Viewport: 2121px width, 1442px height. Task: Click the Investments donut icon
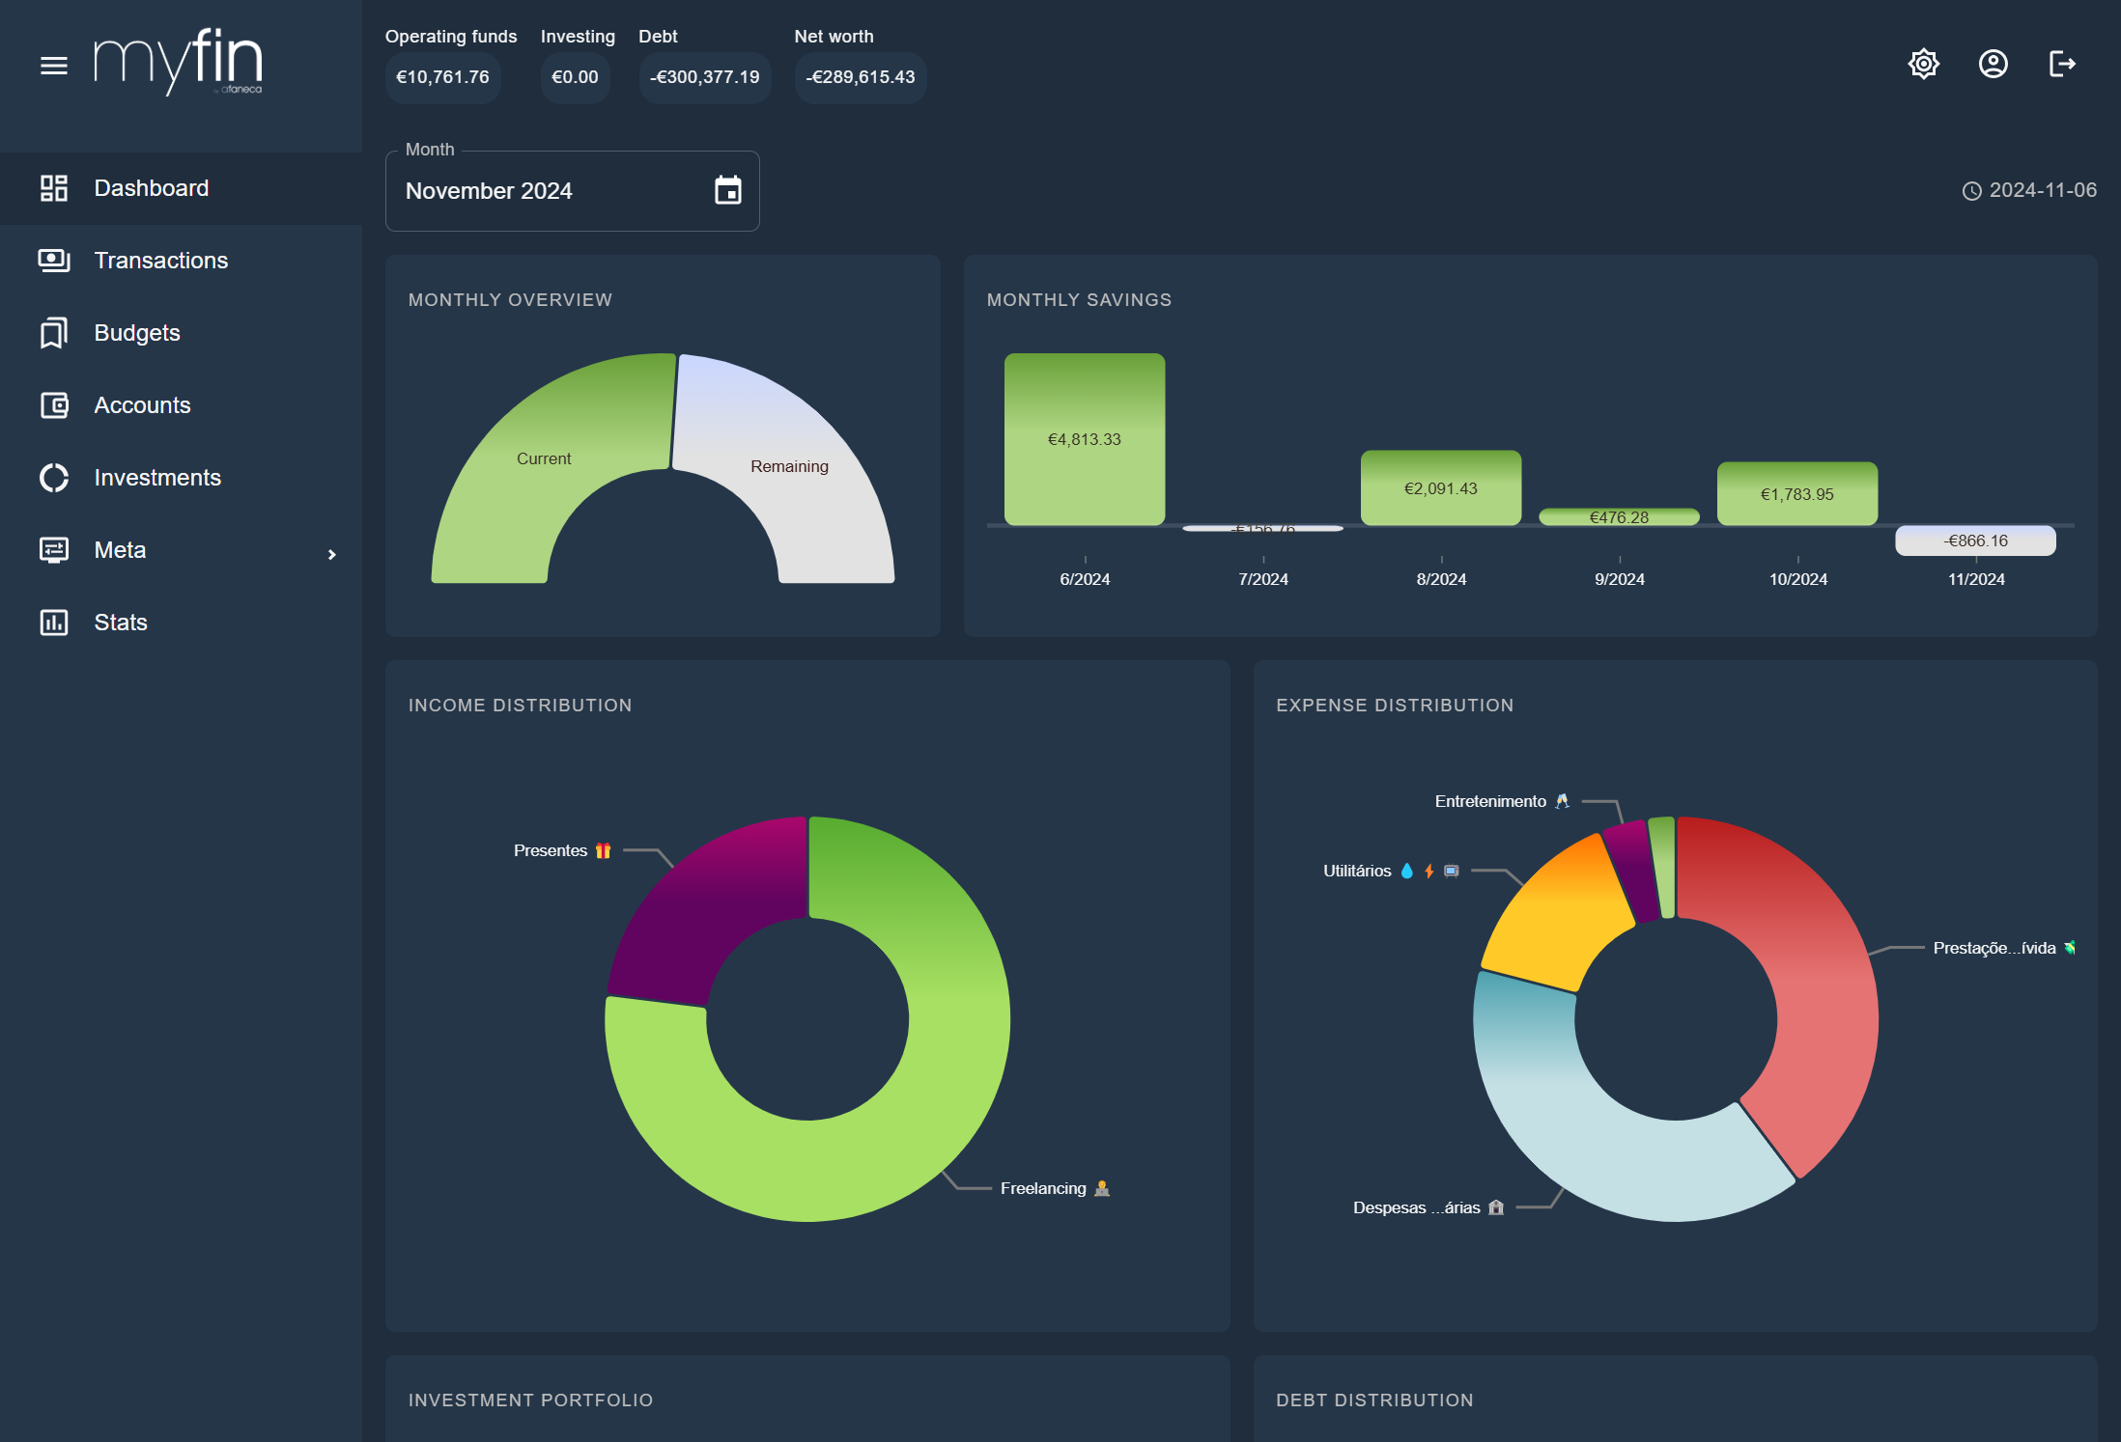tap(54, 478)
